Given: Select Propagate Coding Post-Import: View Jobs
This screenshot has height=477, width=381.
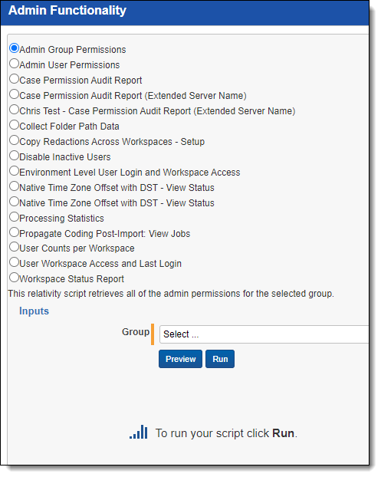Looking at the screenshot, I should tap(14, 232).
